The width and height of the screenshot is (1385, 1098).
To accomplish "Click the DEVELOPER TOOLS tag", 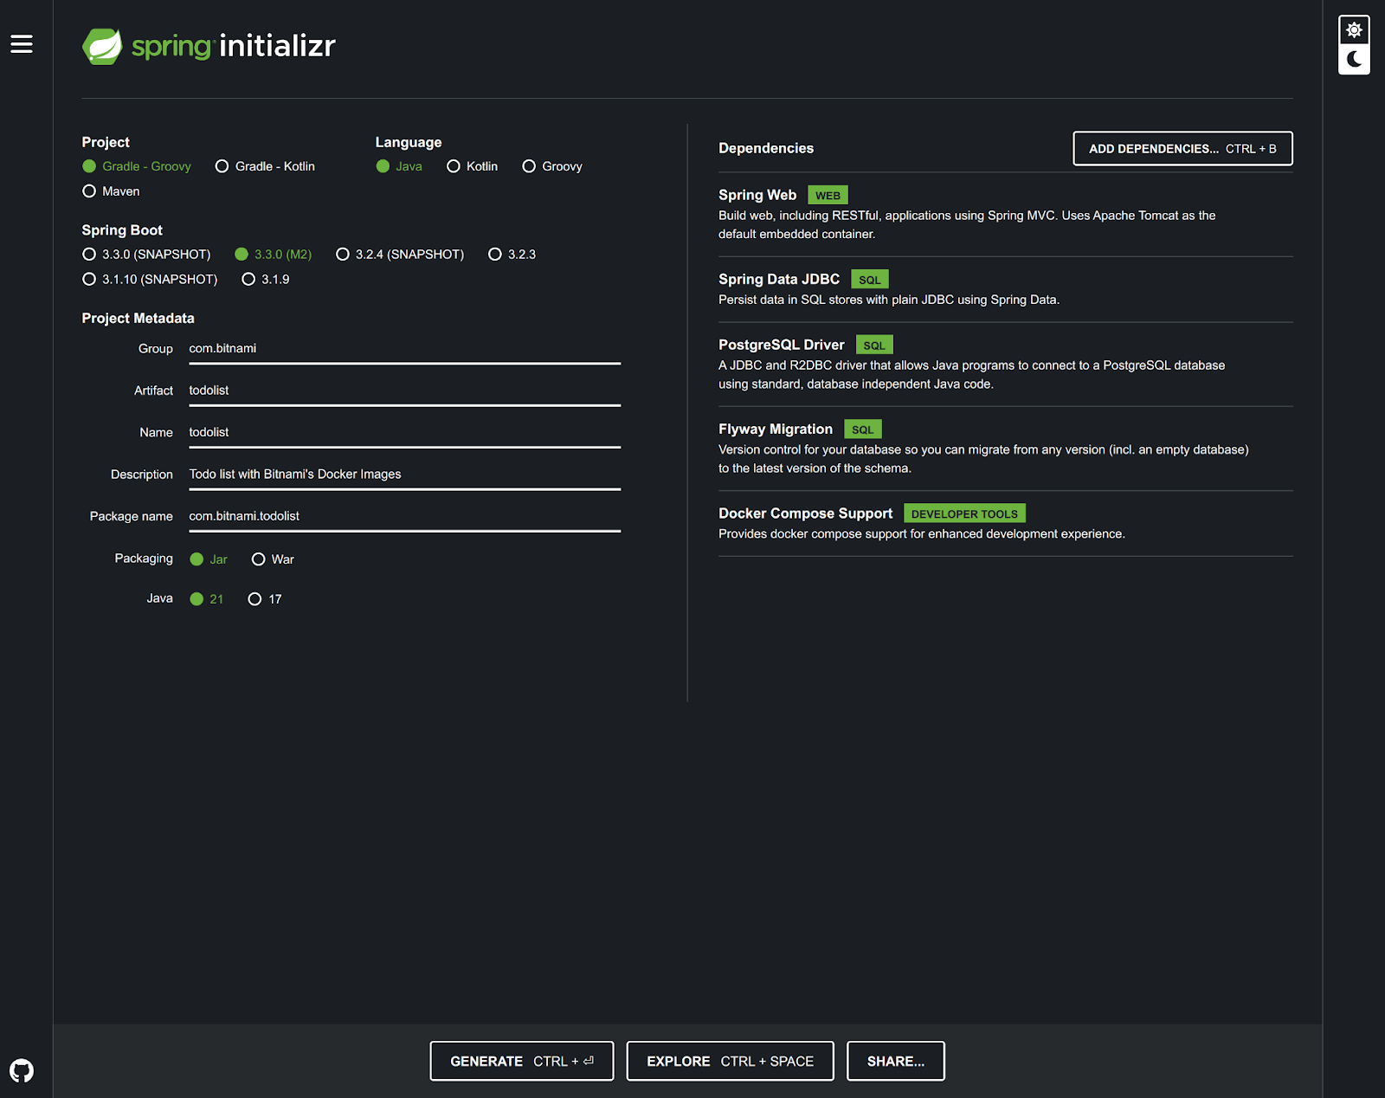I will (x=964, y=513).
